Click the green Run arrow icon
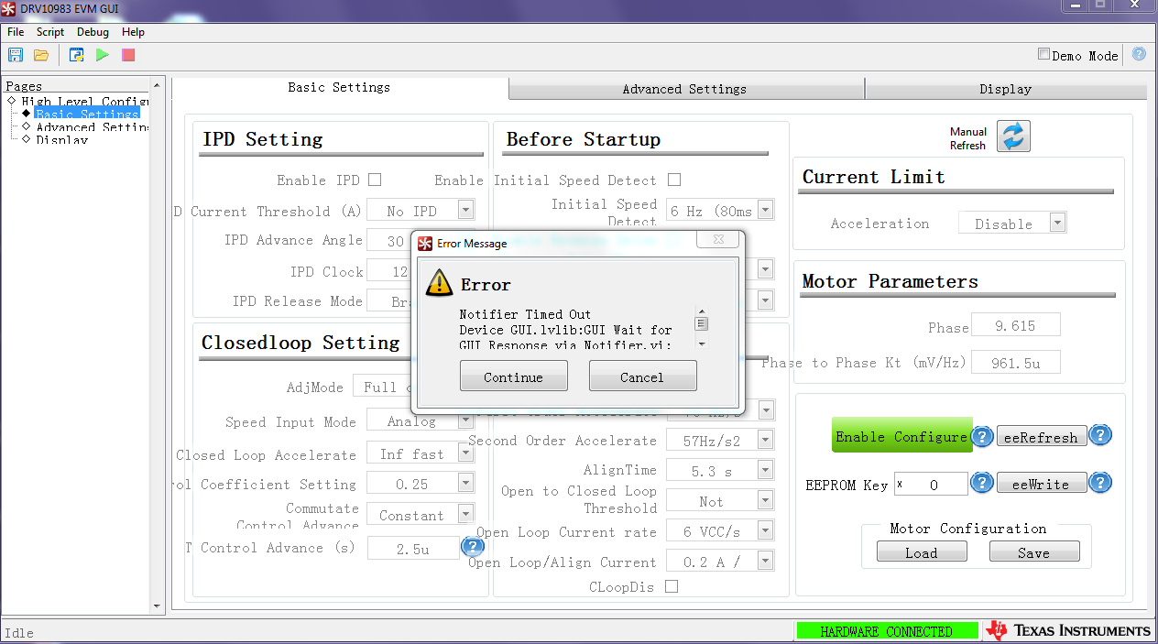Viewport: 1158px width, 644px height. (x=103, y=55)
